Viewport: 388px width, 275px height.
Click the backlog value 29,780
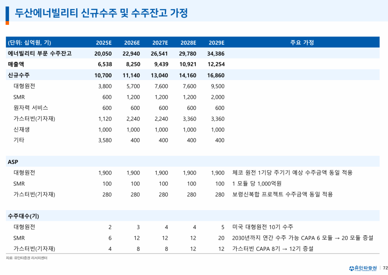coord(188,54)
